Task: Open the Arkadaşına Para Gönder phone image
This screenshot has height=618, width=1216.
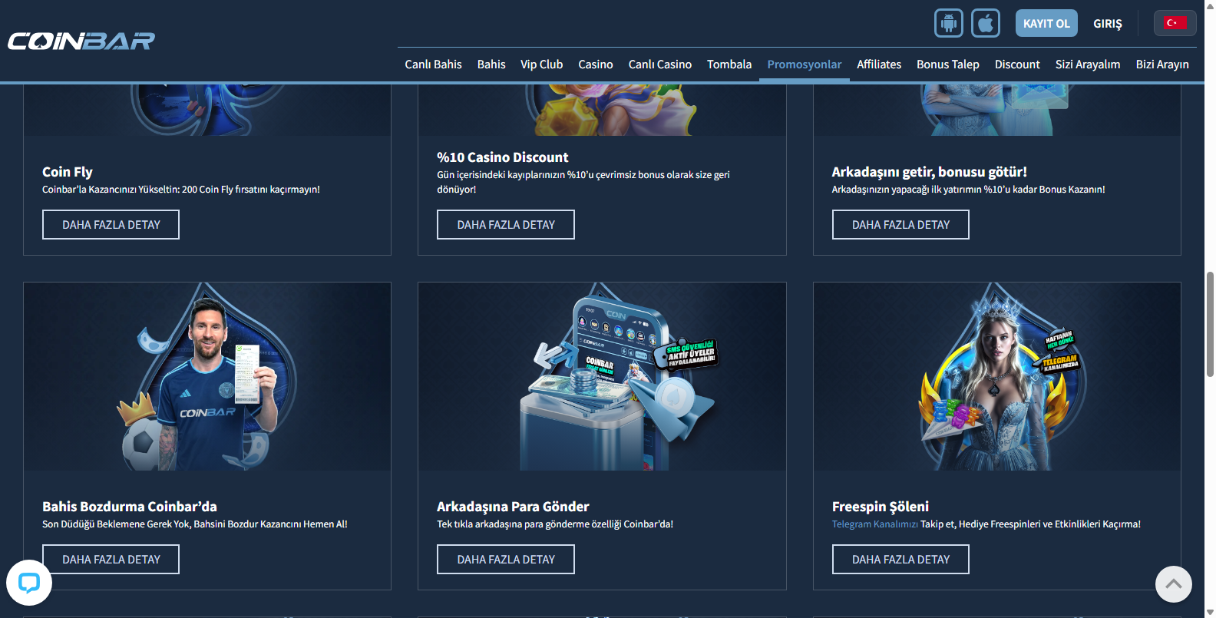Action: pyautogui.click(x=602, y=376)
